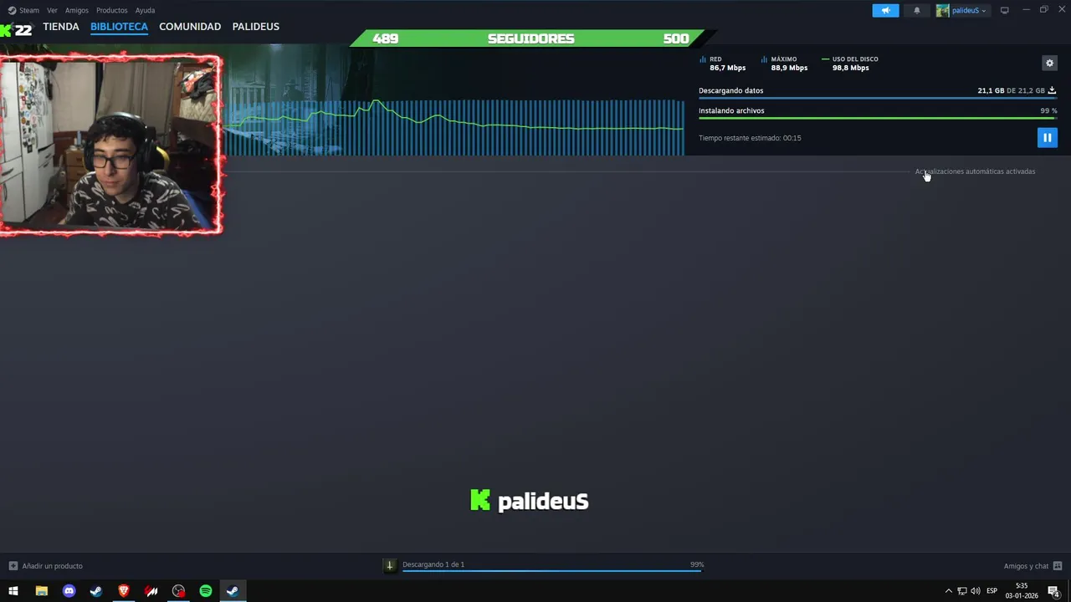Open the Amigos menu
Screen dimensions: 1071x602
(76, 10)
